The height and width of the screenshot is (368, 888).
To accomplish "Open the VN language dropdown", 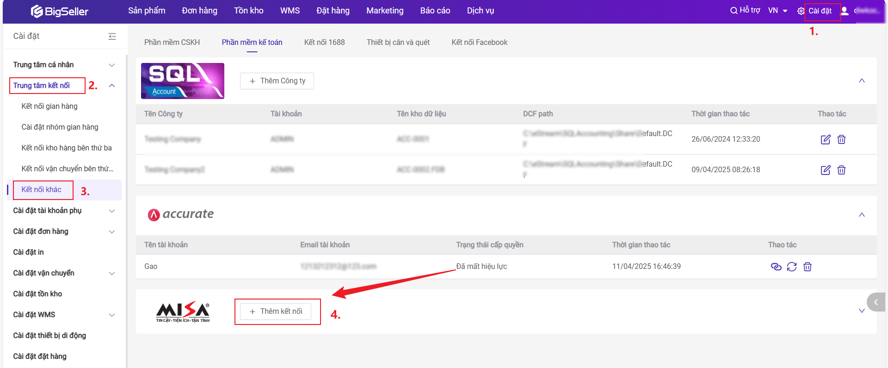I will click(x=777, y=11).
